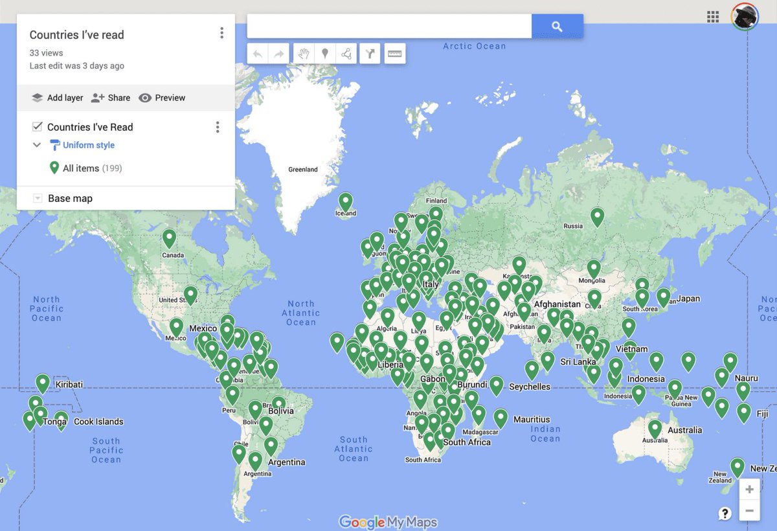Open the layer options three-dot menu
The width and height of the screenshot is (777, 531).
coord(218,127)
